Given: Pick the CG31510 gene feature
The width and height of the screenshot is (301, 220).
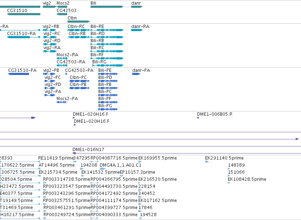Looking at the screenshot, I should 24,14.
